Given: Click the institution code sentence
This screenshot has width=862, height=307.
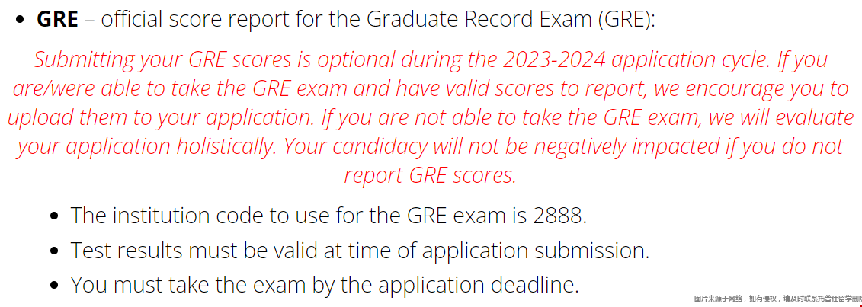Looking at the screenshot, I should pos(328,216).
